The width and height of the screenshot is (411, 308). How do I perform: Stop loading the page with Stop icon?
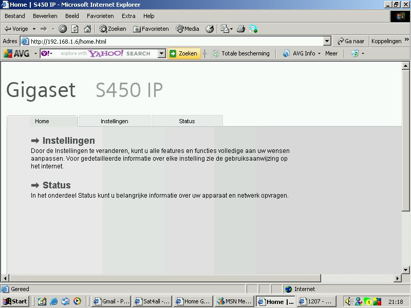coord(63,29)
